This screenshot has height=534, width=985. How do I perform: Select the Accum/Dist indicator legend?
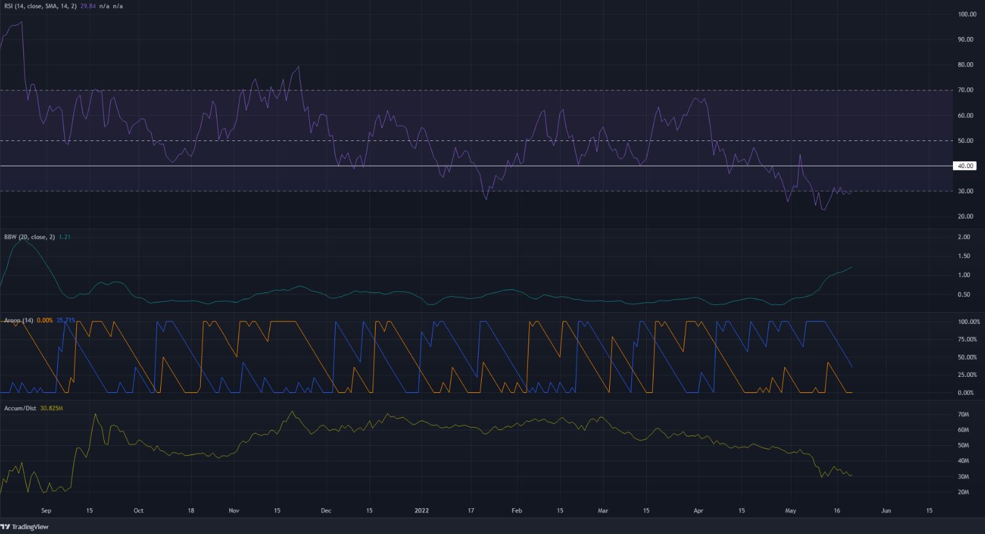pos(18,408)
